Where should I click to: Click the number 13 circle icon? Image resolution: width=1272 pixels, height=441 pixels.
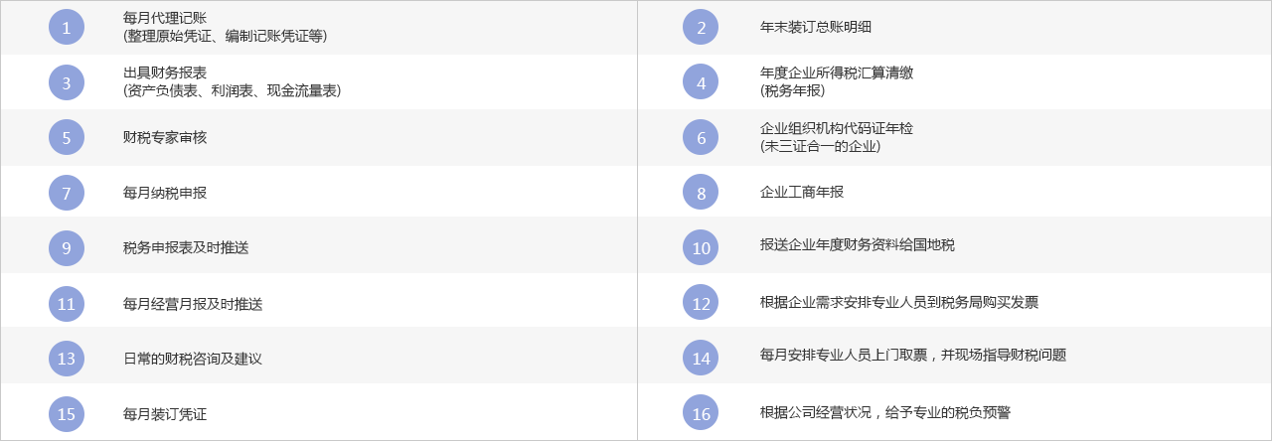pyautogui.click(x=67, y=358)
